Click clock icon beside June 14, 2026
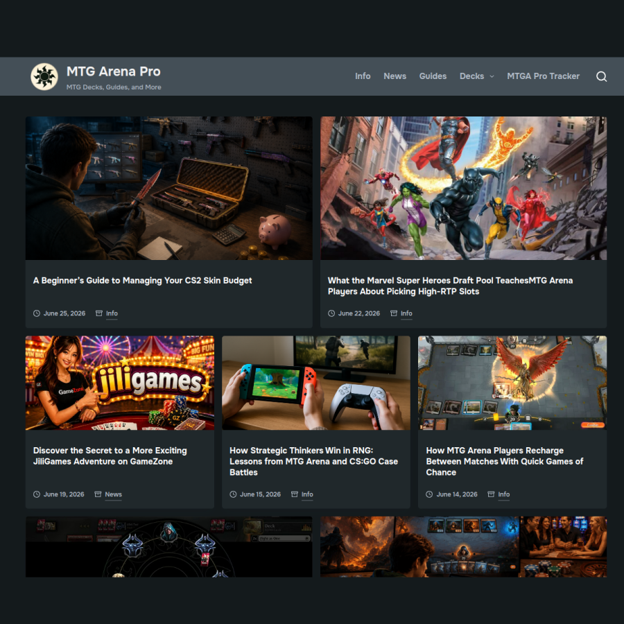Viewport: 624px width, 624px height. 429,494
